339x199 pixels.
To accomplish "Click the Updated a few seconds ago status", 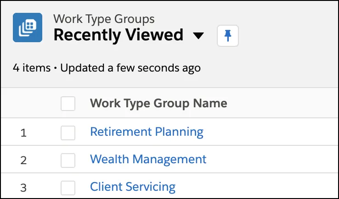I will point(130,68).
